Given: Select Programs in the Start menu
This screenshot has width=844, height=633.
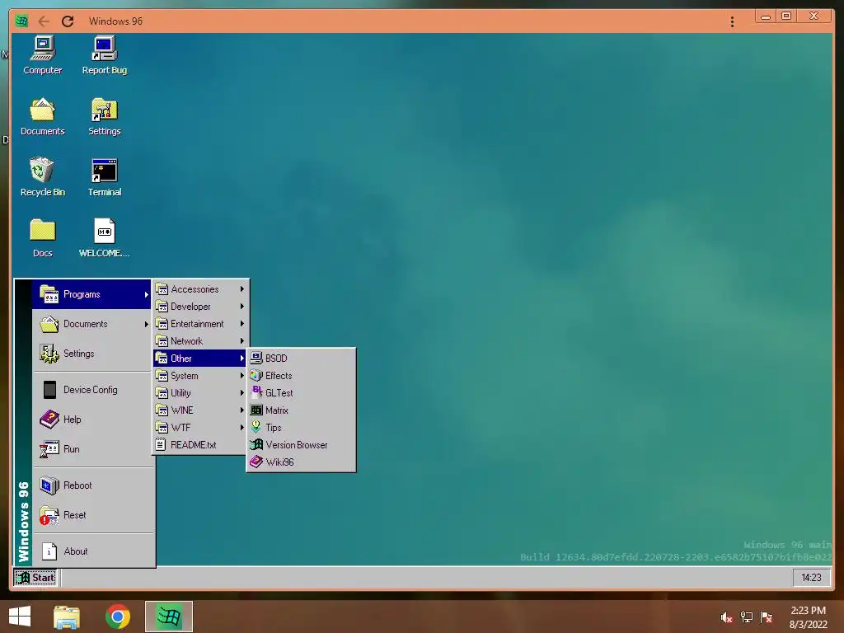Looking at the screenshot, I should (92, 294).
